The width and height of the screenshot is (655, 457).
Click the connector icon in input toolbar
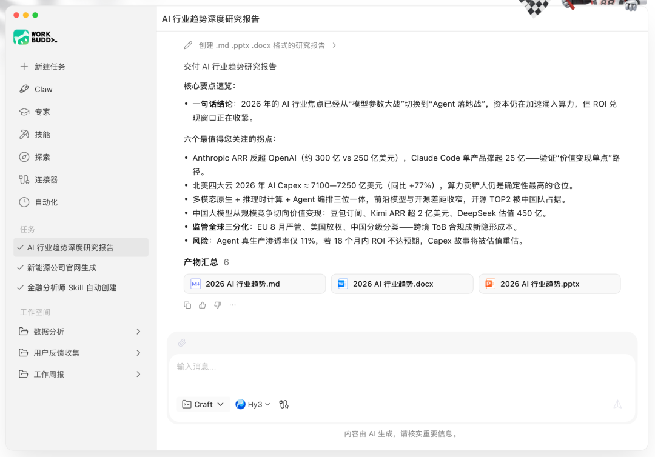pos(284,404)
